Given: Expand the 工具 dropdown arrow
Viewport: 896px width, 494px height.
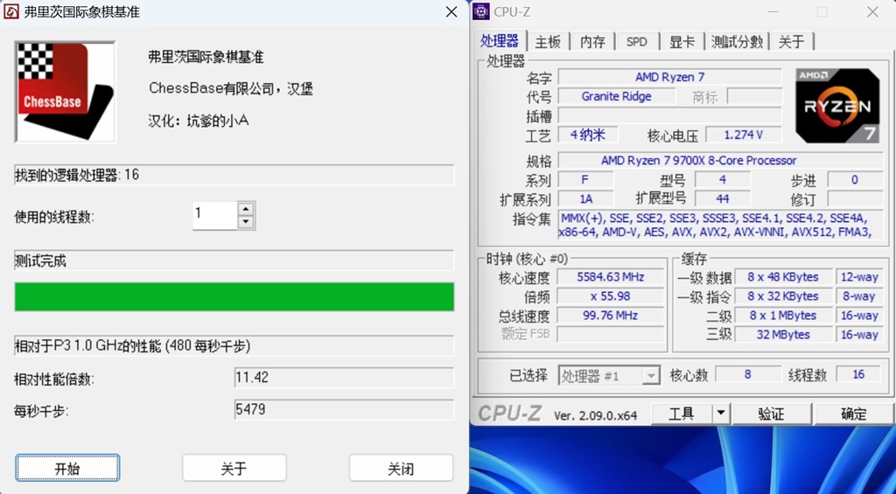Looking at the screenshot, I should [721, 414].
